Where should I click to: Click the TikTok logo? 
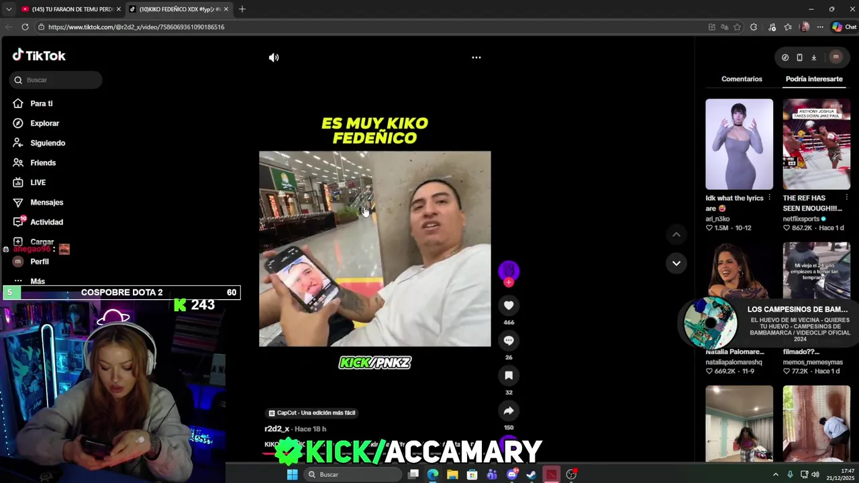coord(39,56)
